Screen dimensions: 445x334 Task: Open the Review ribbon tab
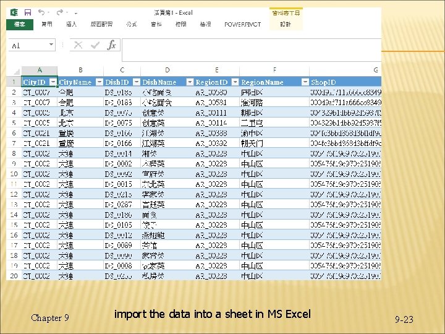click(x=180, y=24)
